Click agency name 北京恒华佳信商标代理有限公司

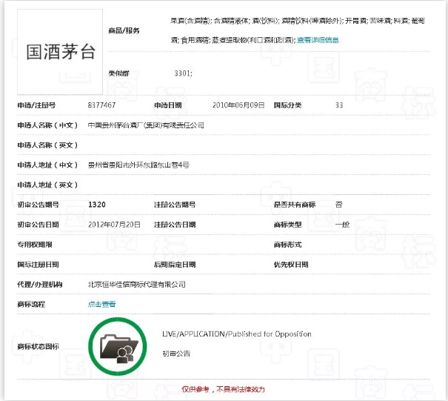pos(136,285)
